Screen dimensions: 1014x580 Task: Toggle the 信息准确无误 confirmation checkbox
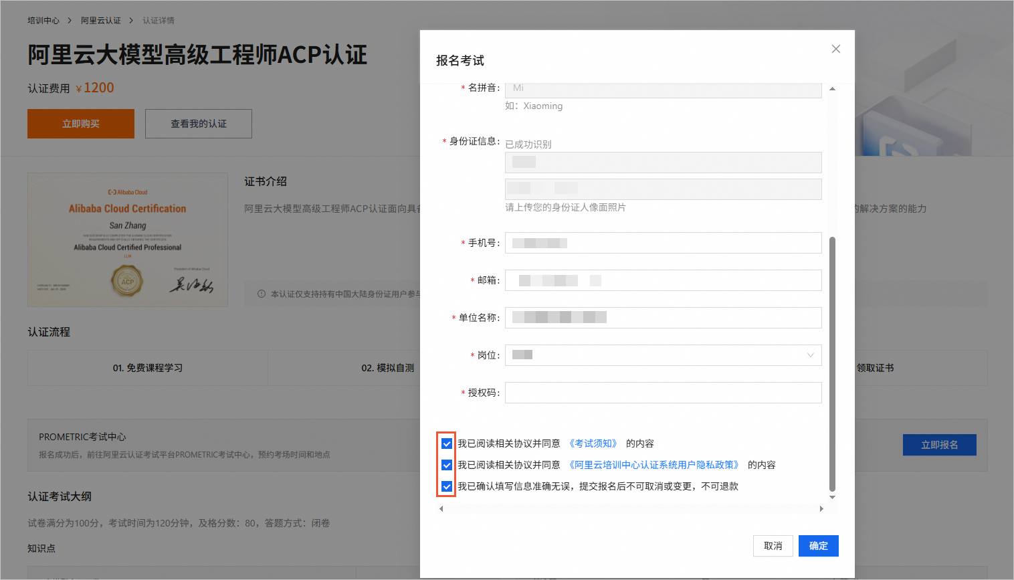[x=447, y=486]
